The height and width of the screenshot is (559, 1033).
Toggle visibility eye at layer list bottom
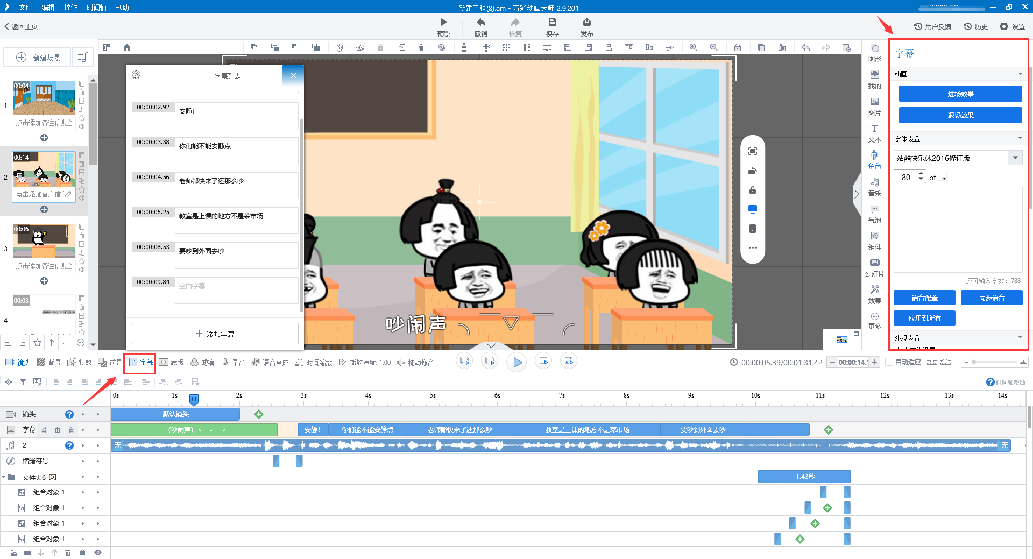[x=98, y=553]
